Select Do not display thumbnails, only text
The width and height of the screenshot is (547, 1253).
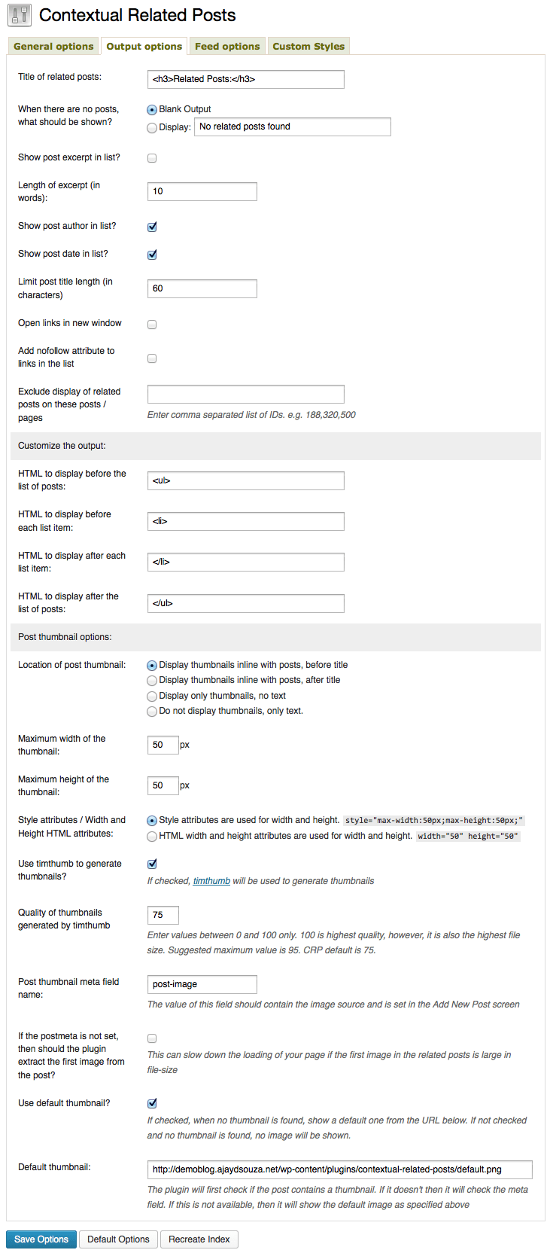coord(152,712)
